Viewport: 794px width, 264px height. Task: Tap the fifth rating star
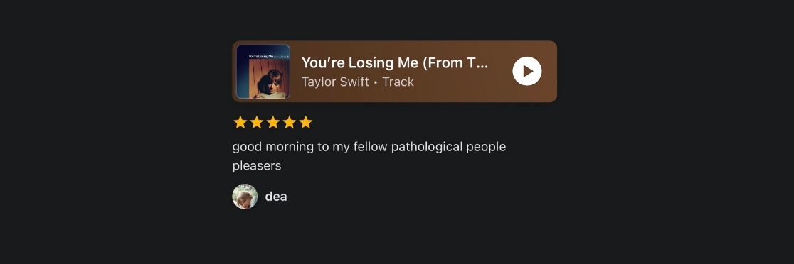[305, 122]
